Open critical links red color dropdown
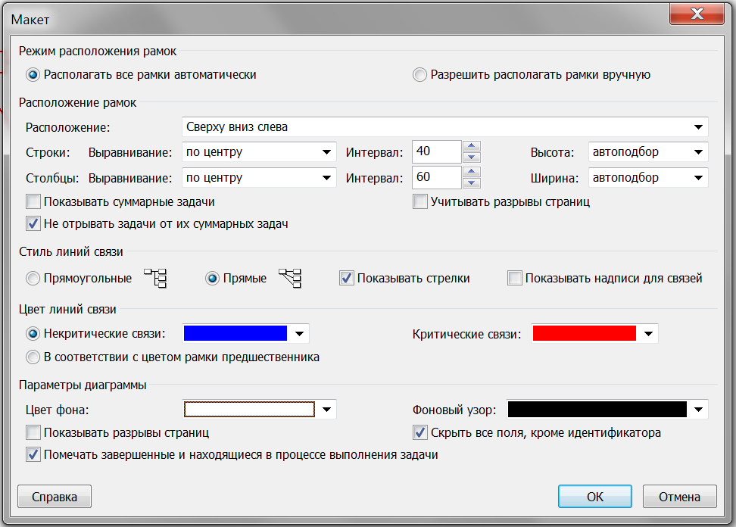The height and width of the screenshot is (527, 736). tap(649, 334)
